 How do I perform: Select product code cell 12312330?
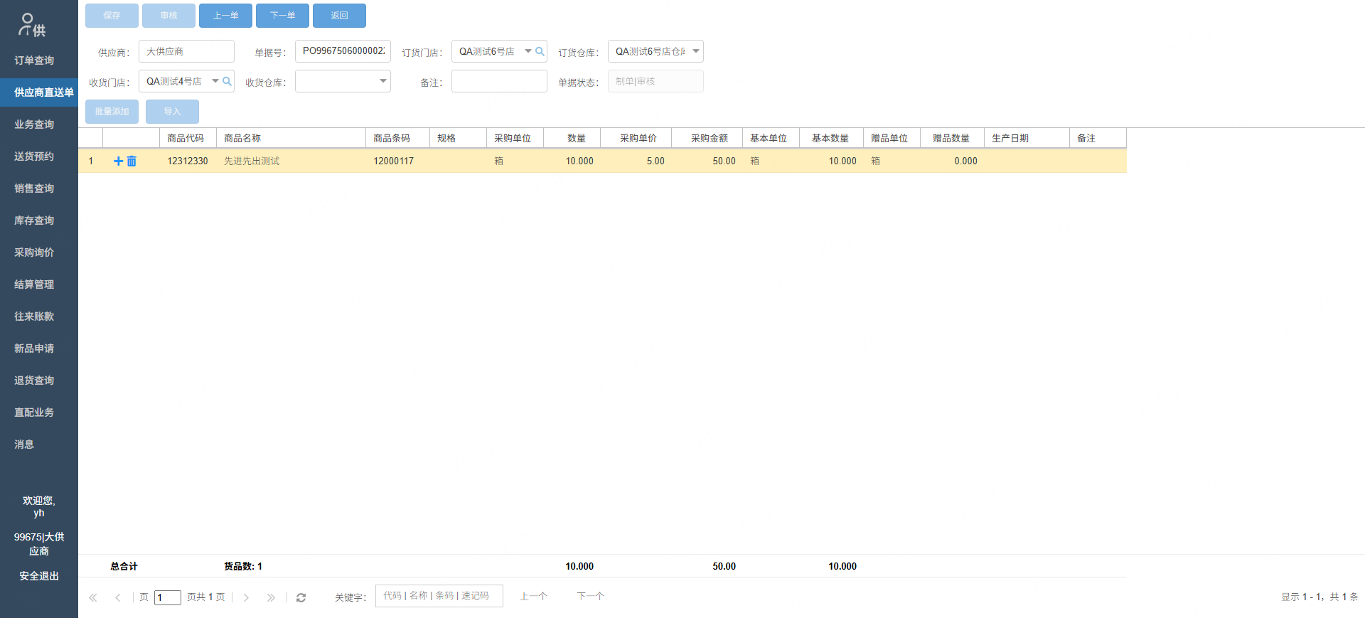pos(188,161)
